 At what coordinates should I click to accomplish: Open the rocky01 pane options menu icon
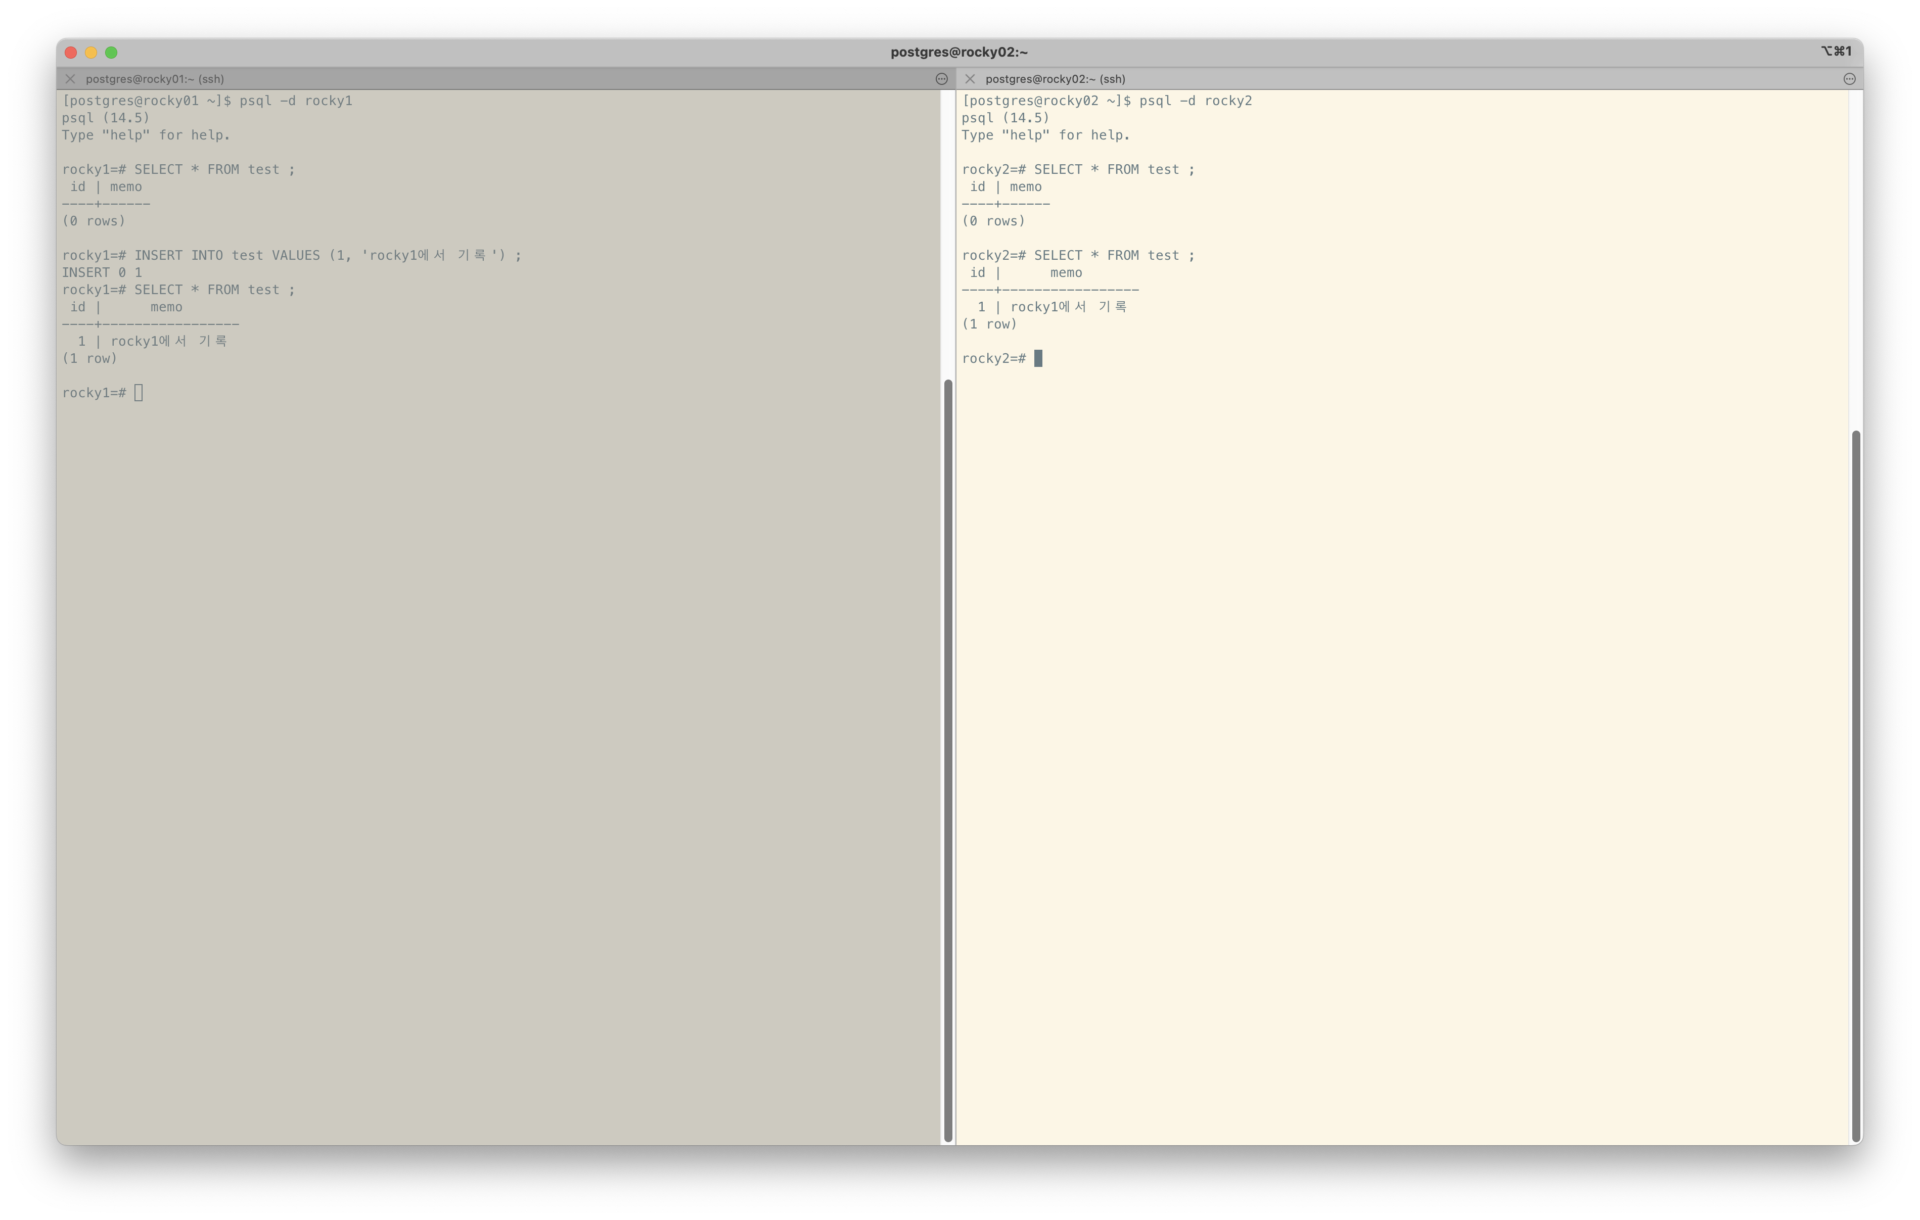pos(941,79)
